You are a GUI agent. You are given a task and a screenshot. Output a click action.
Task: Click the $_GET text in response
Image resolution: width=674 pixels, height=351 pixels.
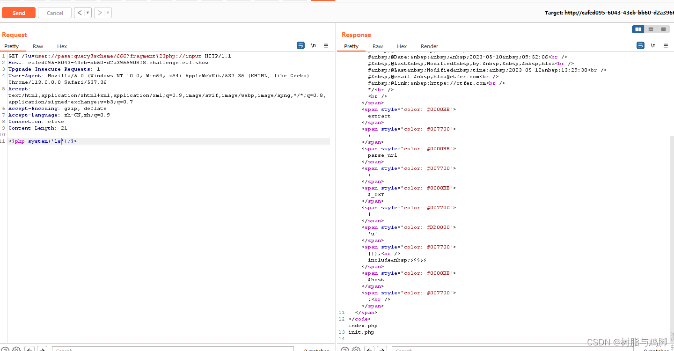pyautogui.click(x=376, y=195)
